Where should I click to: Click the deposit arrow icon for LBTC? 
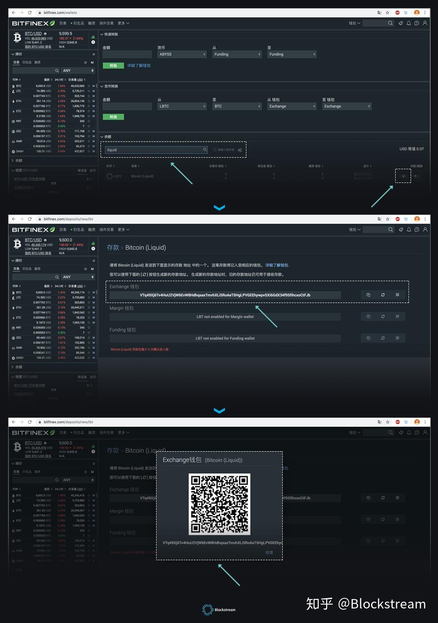(403, 176)
